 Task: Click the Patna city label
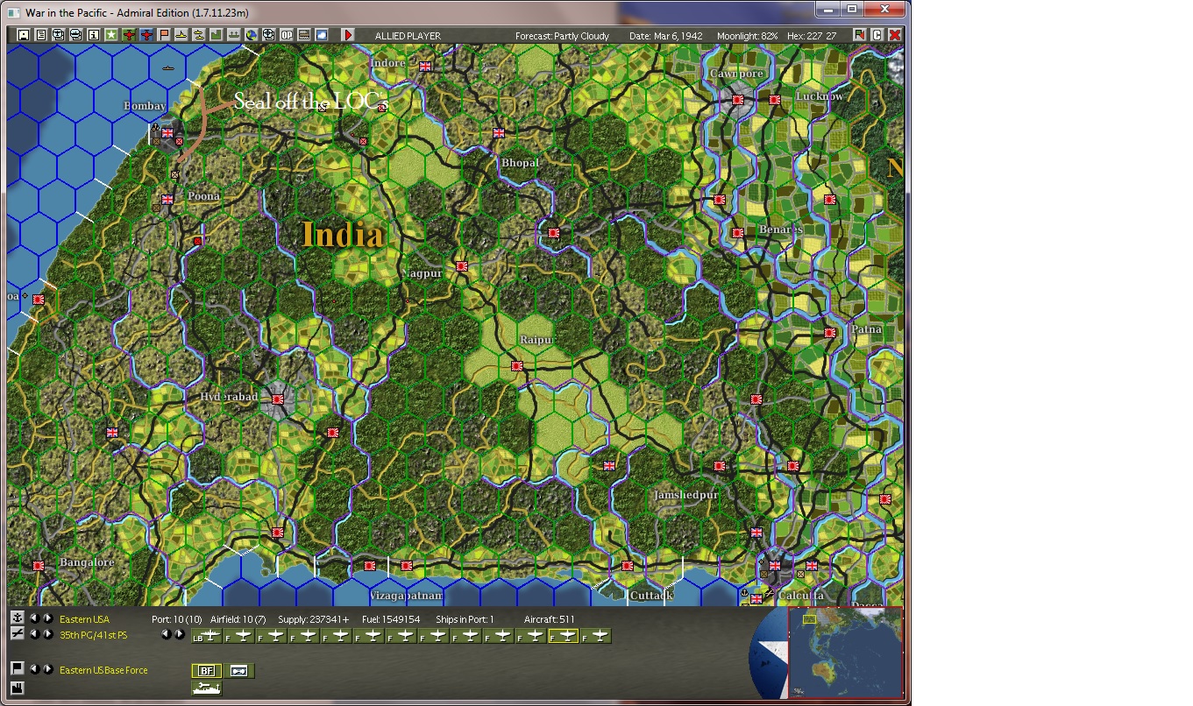click(867, 329)
